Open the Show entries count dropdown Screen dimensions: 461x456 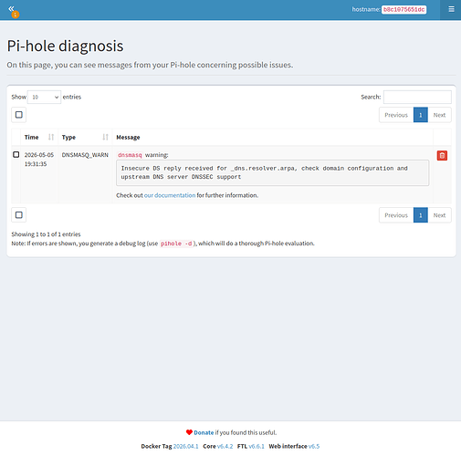[x=44, y=97]
